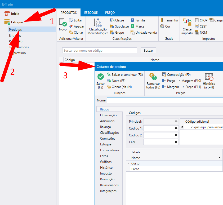Expand the EAN field arrow
223x205 pixels.
pyautogui.click(x=176, y=142)
